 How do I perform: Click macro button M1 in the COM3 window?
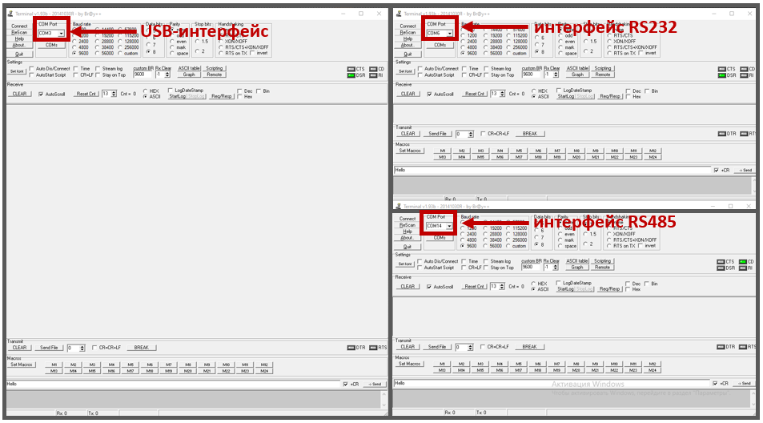click(54, 365)
